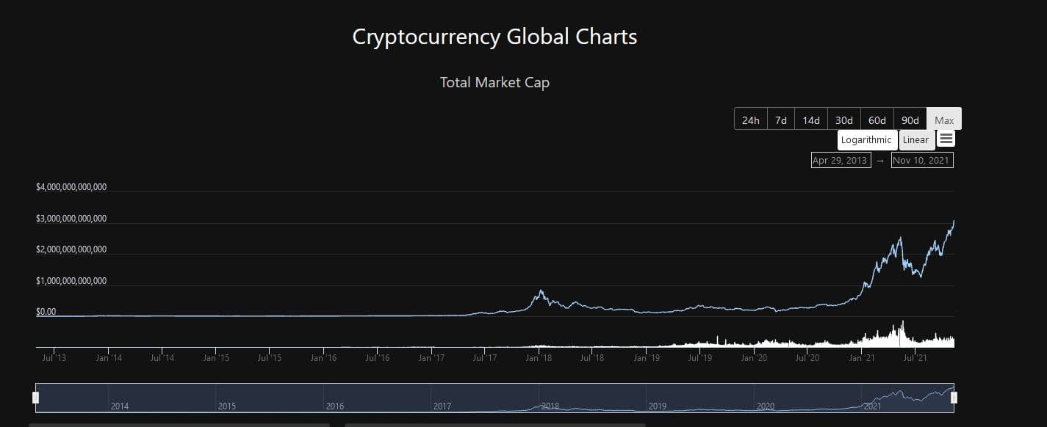Click 2018 in the navigator timeline
Screen dimensions: 1047x427
550,406
